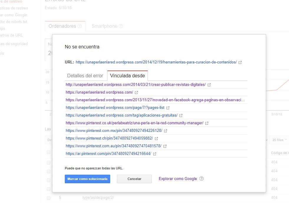Screen dimensions: 289x203
Task: Open external icon next to tag/aplicaciones-gratuitas link
Action: (181, 116)
